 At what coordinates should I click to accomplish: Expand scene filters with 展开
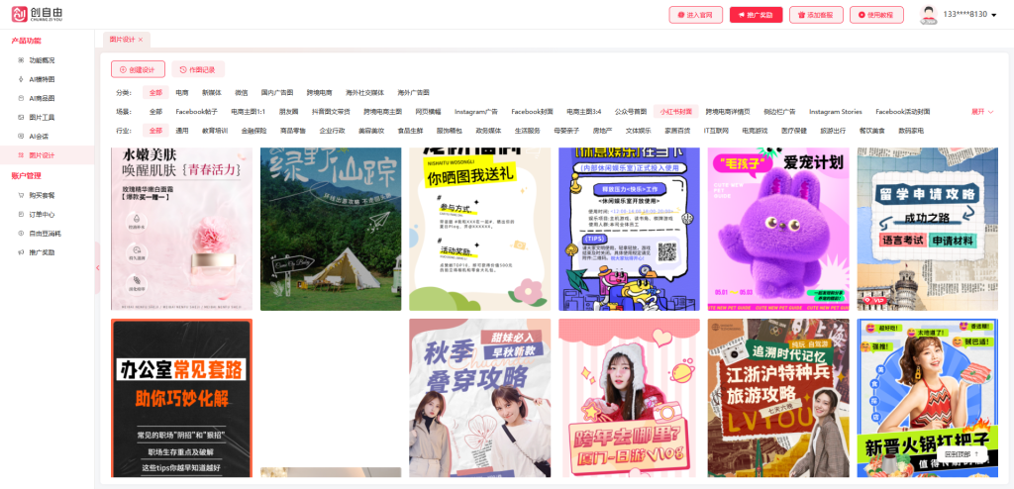(981, 111)
